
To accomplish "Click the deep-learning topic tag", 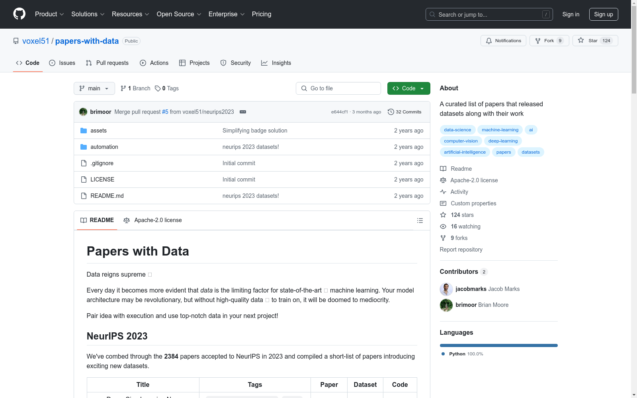I will click(x=503, y=141).
